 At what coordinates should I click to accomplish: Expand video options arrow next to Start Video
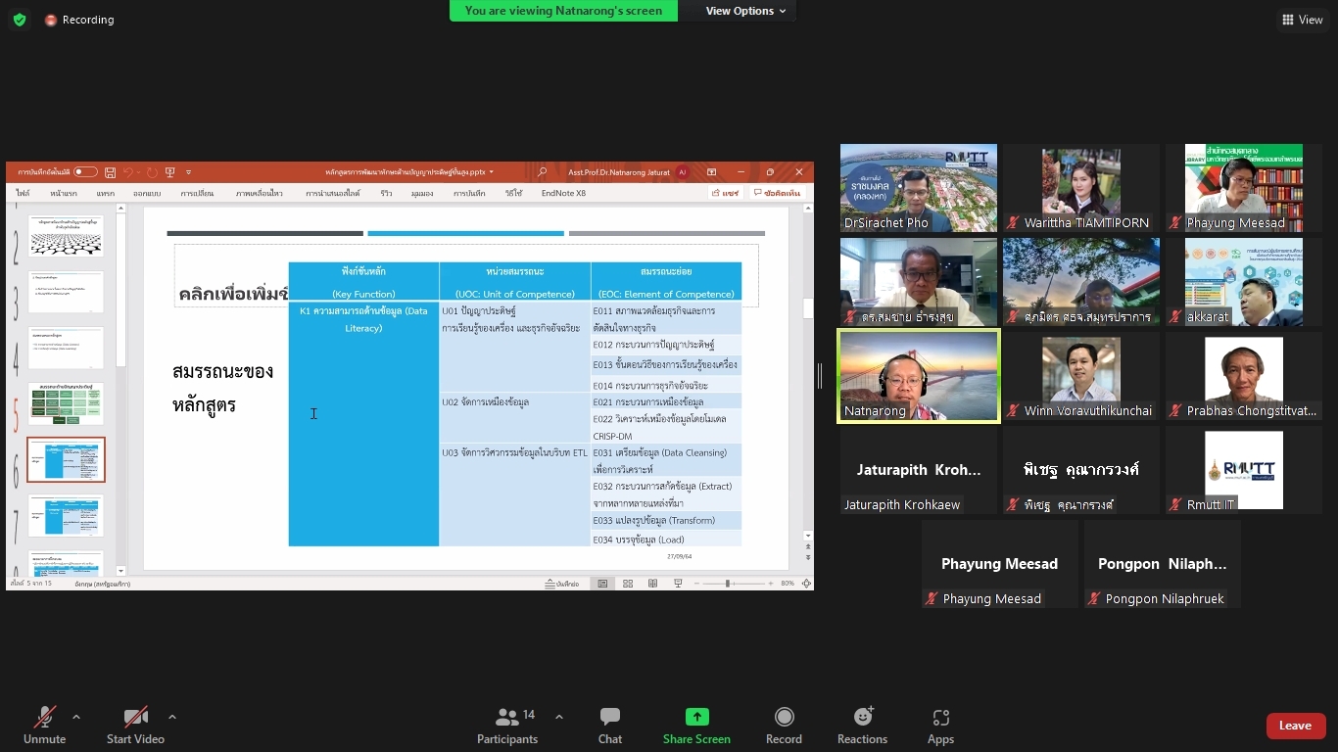(x=172, y=717)
